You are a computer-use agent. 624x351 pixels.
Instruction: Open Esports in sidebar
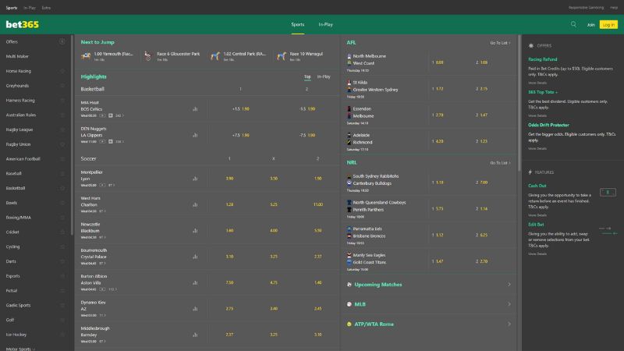tap(12, 276)
